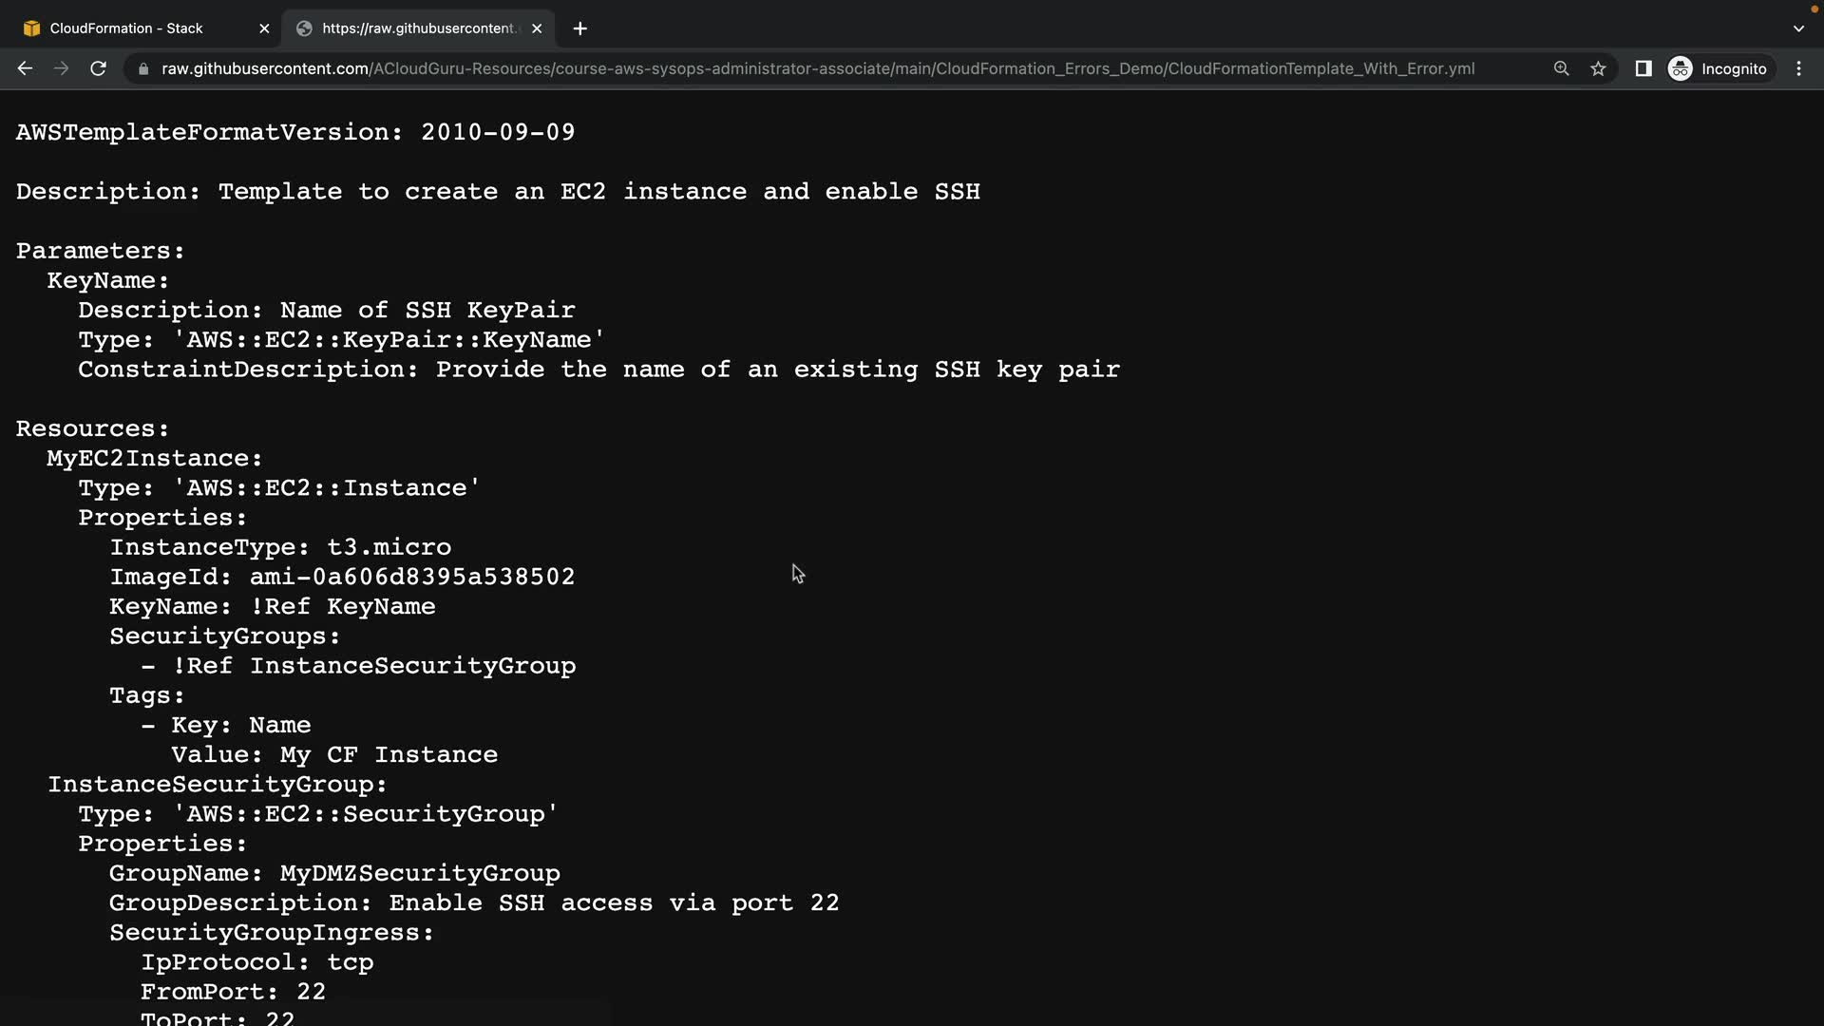
Task: Open the zoom magnifier in address bar
Action: (1561, 68)
